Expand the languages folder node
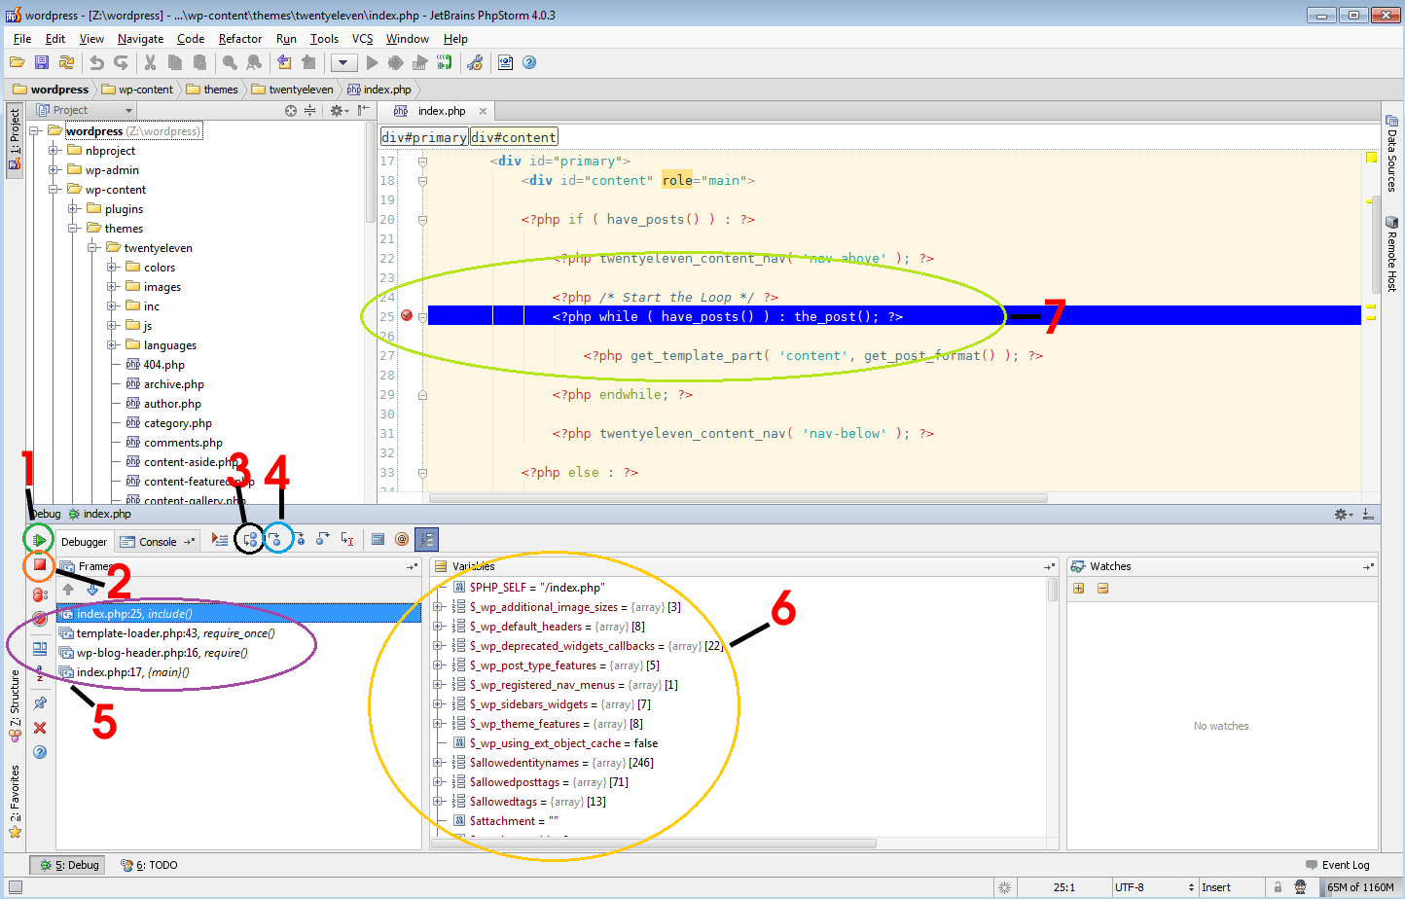The width and height of the screenshot is (1405, 899). tap(113, 345)
